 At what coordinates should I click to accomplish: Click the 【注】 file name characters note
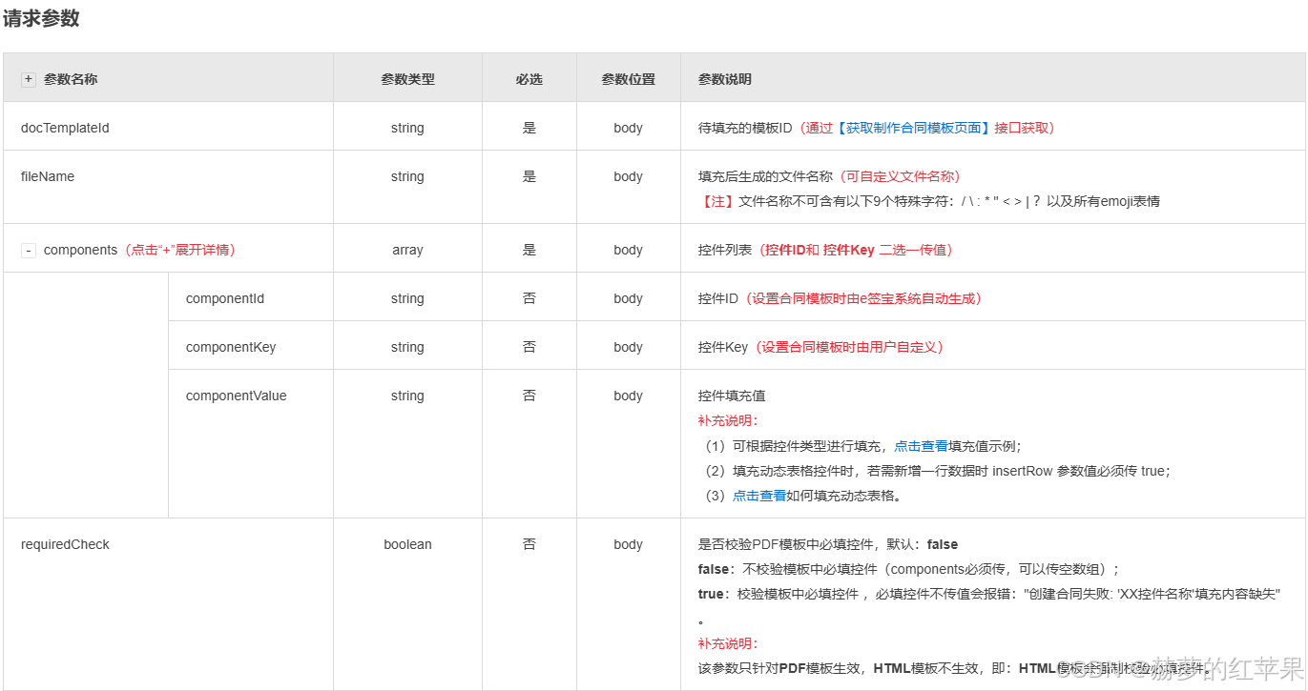[x=929, y=201]
